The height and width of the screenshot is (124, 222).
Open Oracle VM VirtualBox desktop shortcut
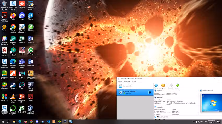click(31, 108)
